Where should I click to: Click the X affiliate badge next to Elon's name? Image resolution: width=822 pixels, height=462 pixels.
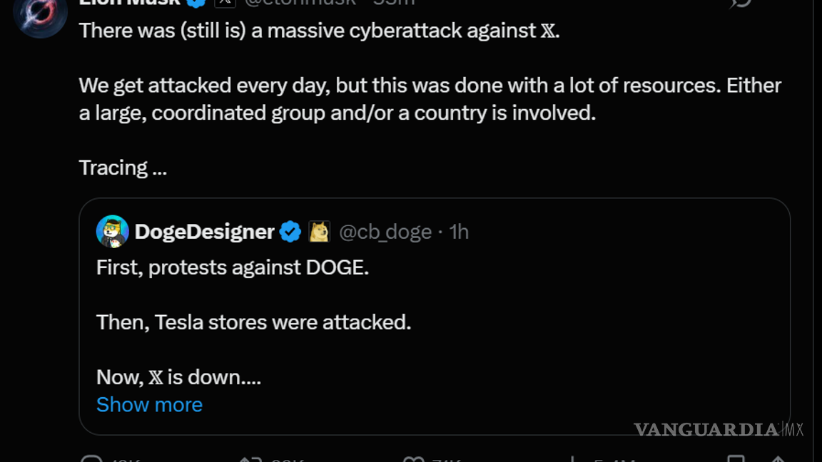pos(225,2)
